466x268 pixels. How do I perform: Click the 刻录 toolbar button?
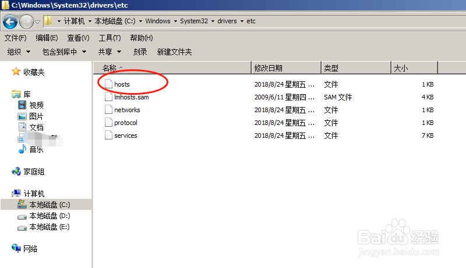click(140, 52)
